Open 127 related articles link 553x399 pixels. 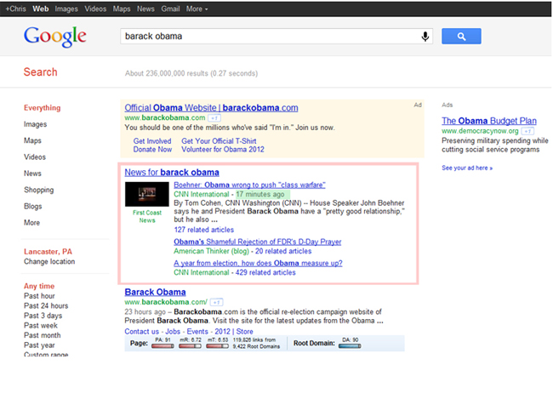pos(204,230)
